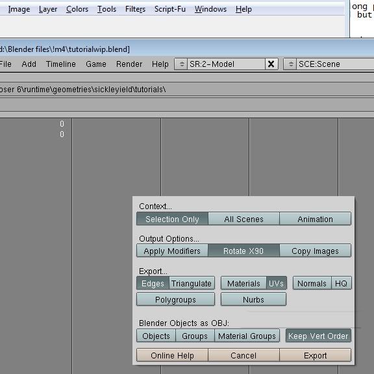Open the GIMP Windows menu

click(210, 9)
